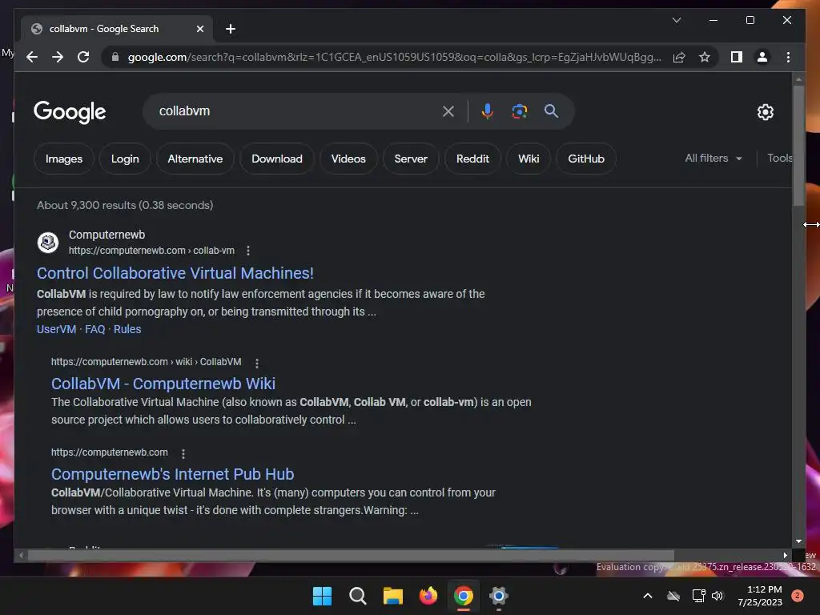
Task: Open the search Tools option
Action: pyautogui.click(x=779, y=158)
